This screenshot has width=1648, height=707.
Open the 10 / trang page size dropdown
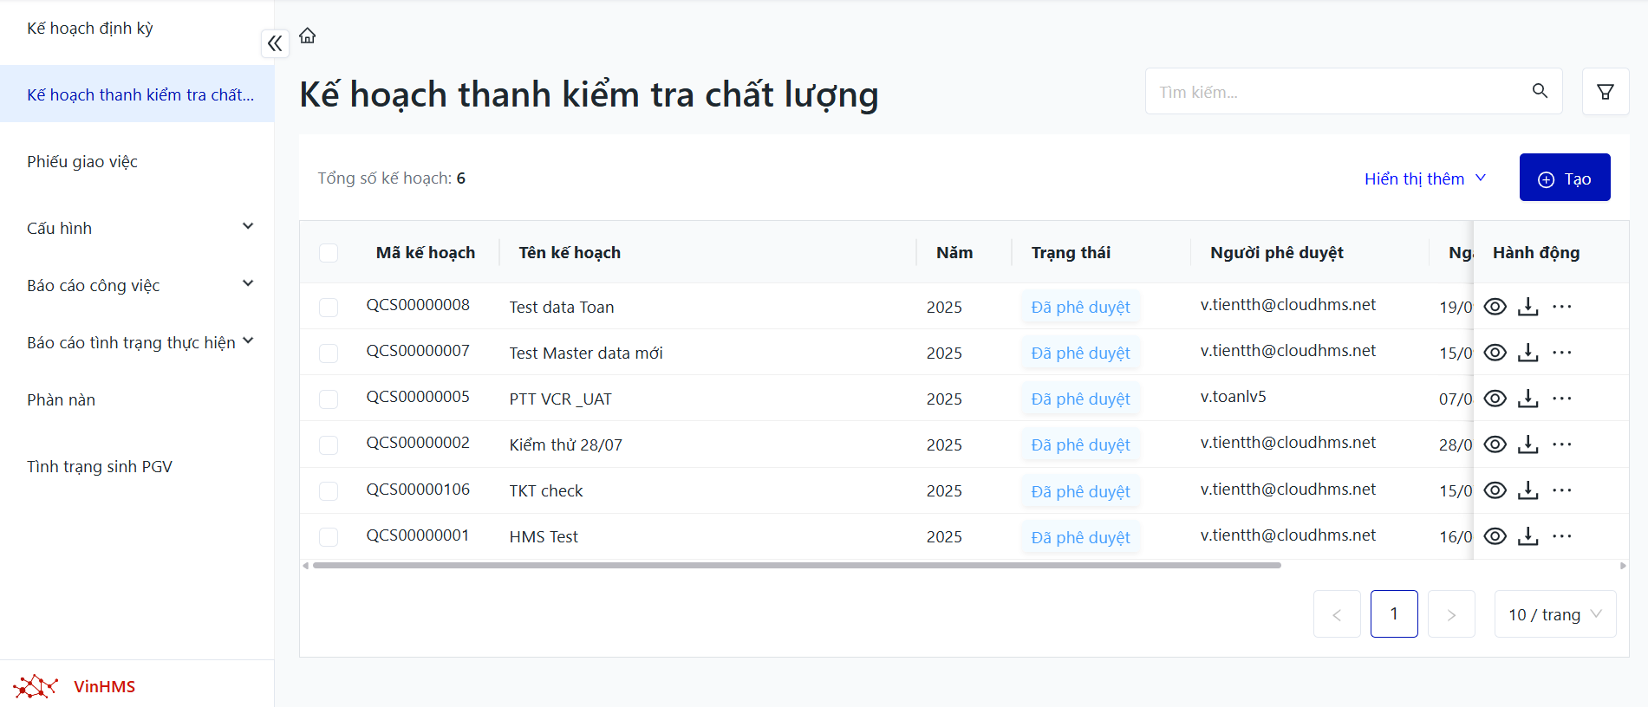click(1554, 614)
